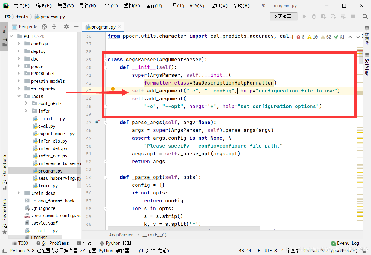Toggle tool window bars icon
Viewport: 371px width, 255px height.
[x=4, y=250]
